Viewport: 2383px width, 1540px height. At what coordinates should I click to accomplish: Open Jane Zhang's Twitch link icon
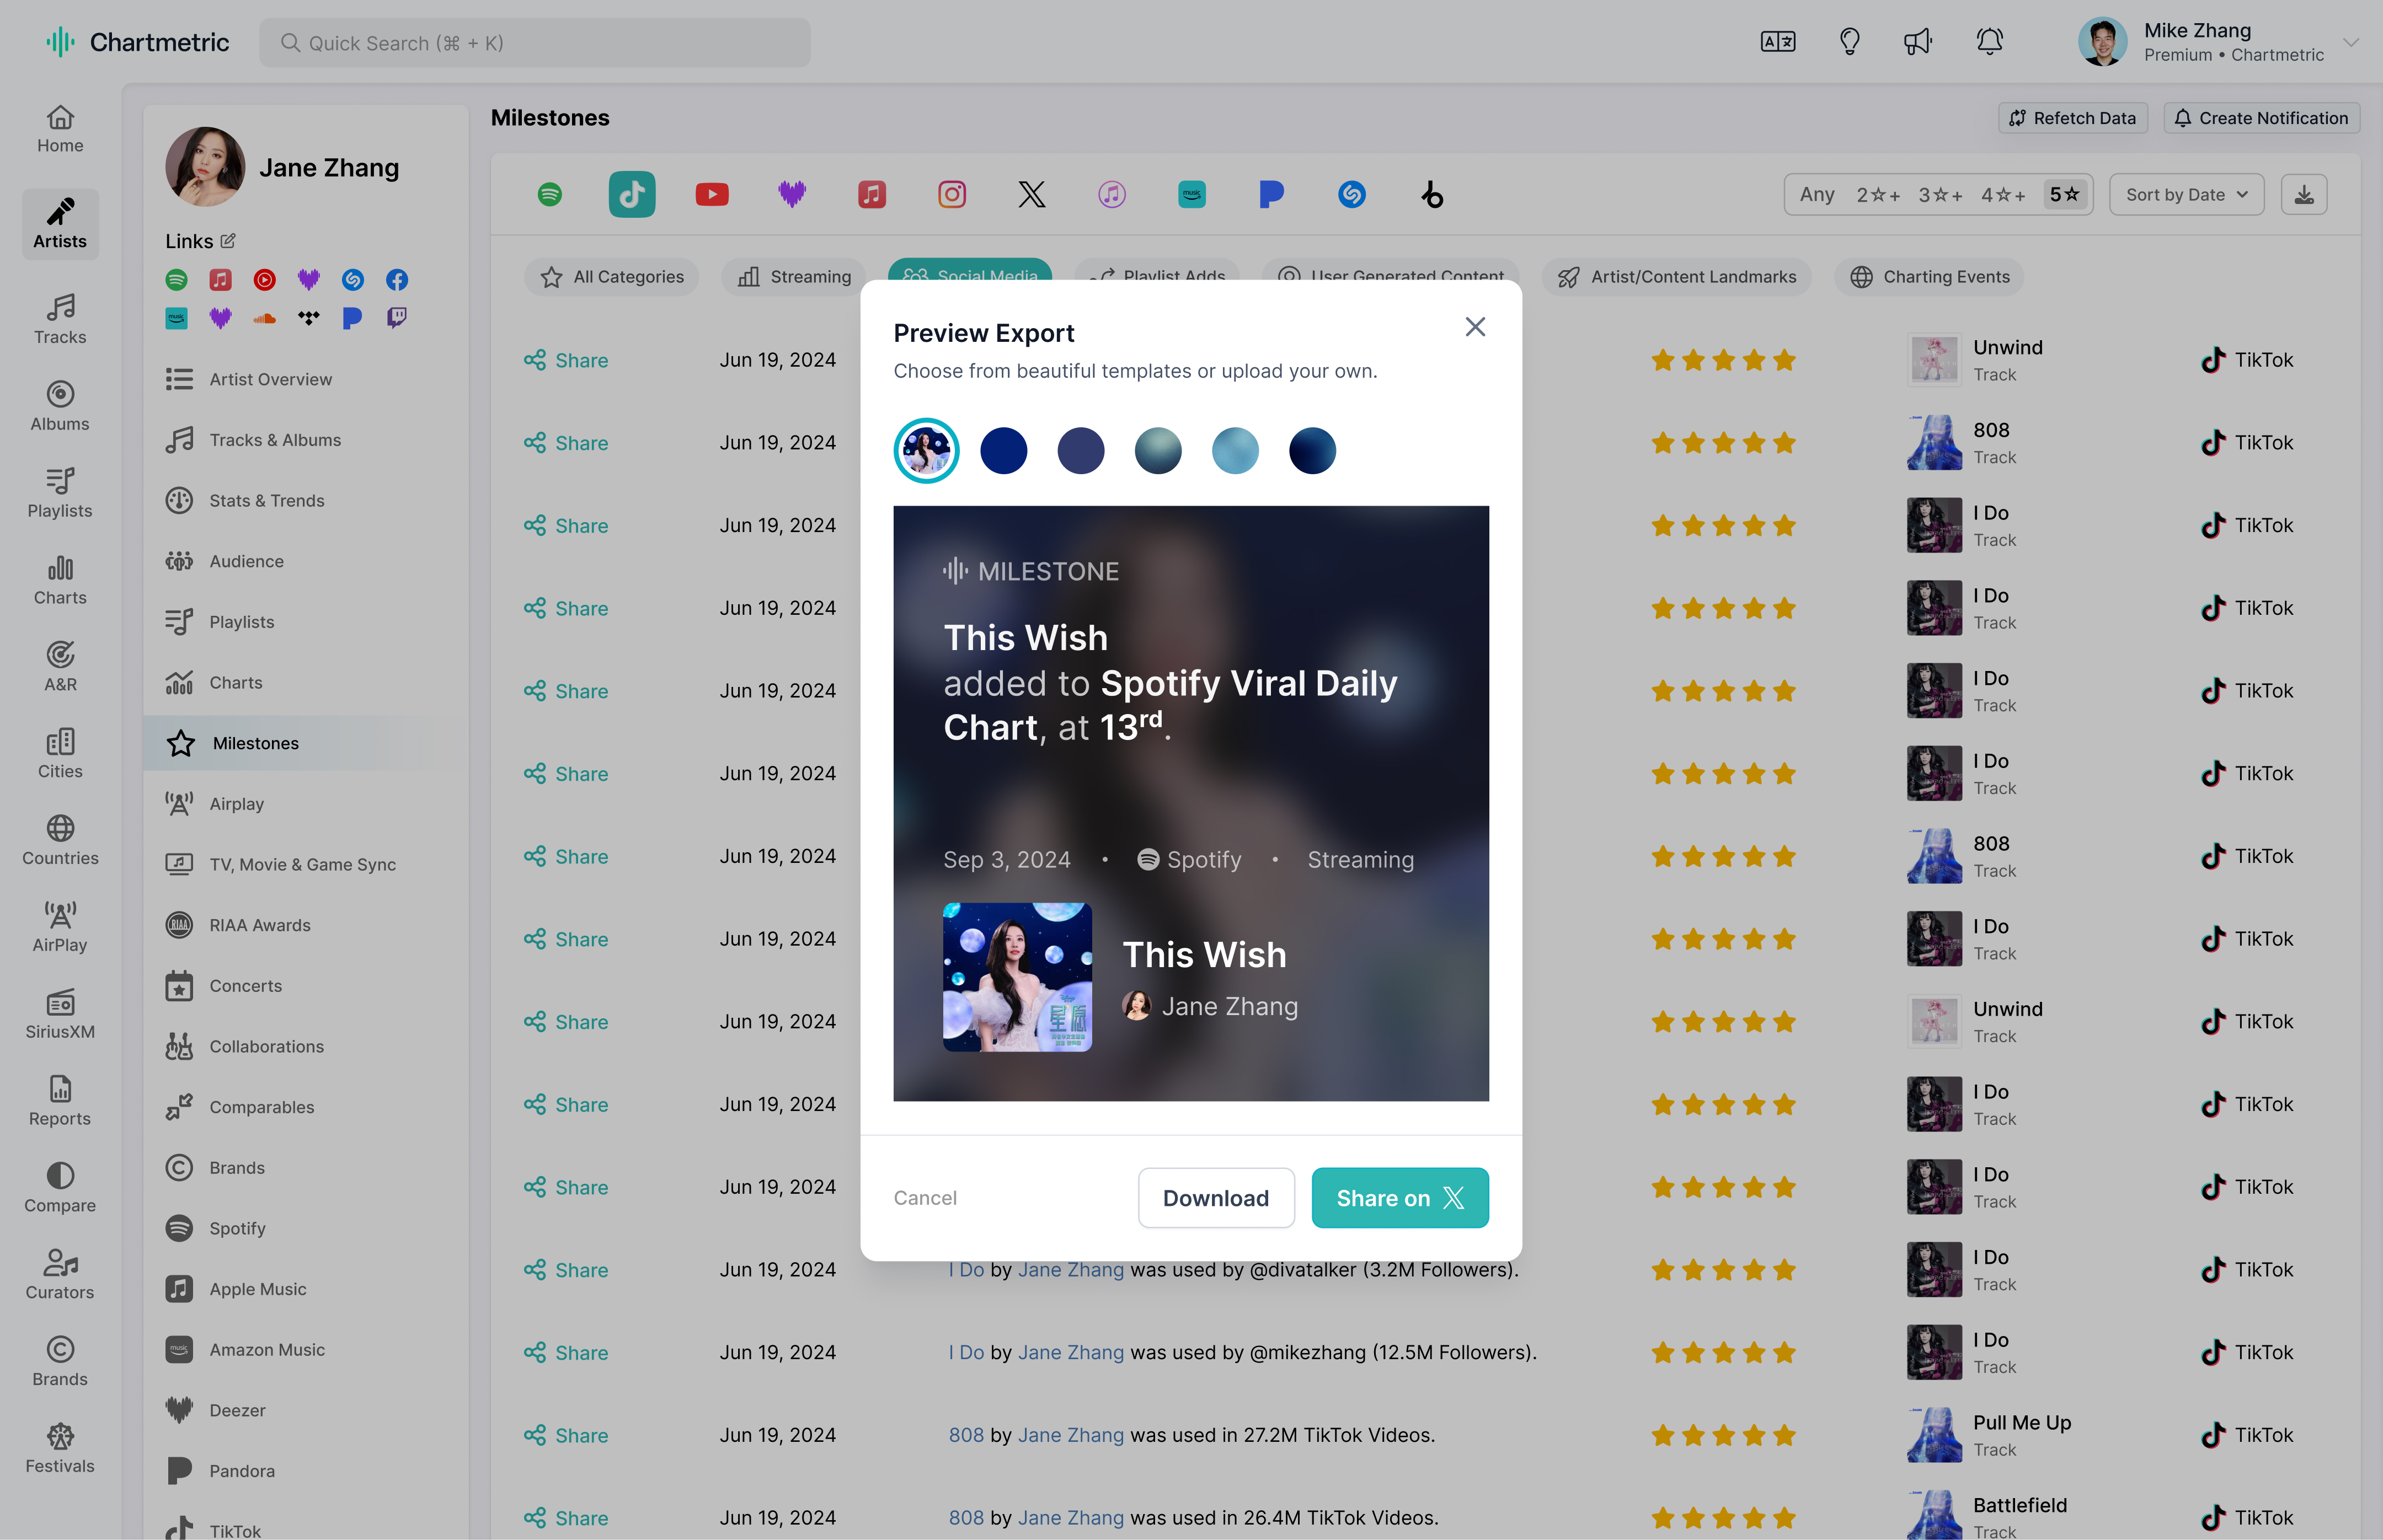coord(396,318)
